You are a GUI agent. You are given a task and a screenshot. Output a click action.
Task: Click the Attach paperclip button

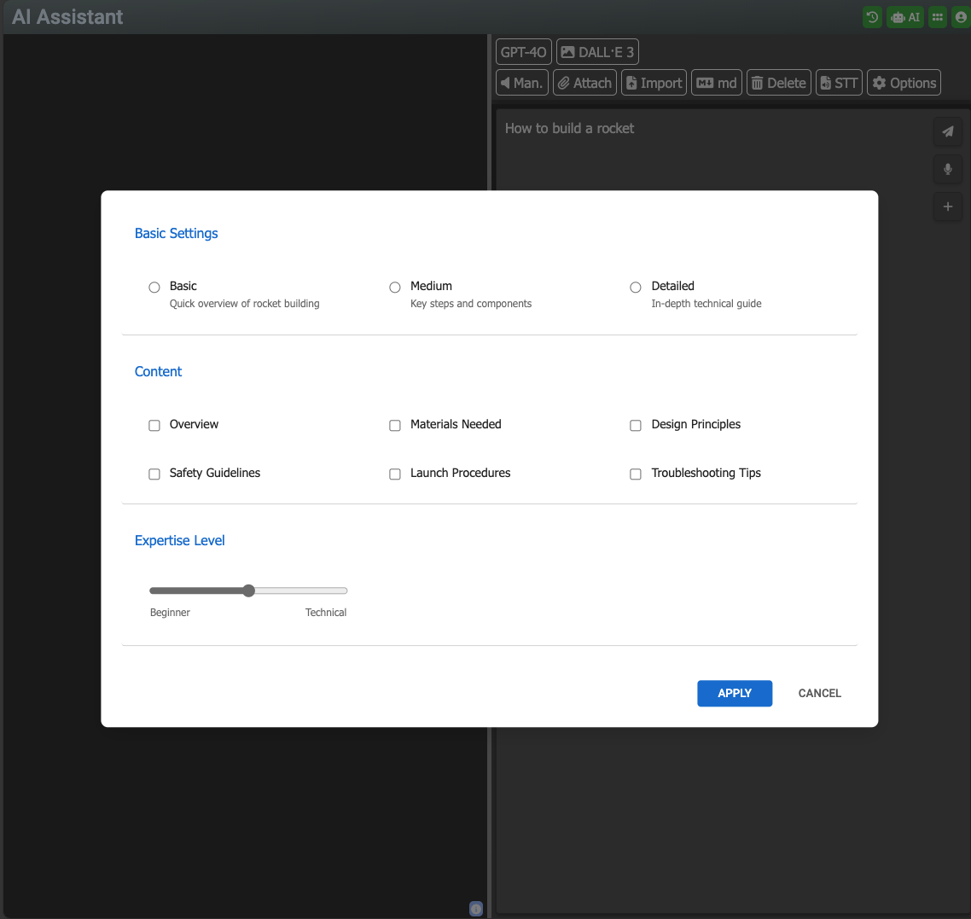(x=584, y=83)
